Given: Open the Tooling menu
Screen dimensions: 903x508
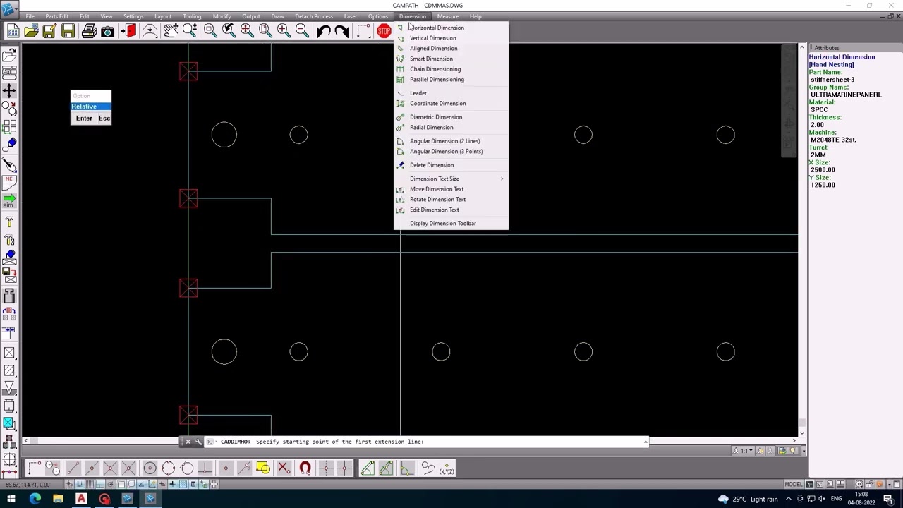Looking at the screenshot, I should click(x=192, y=16).
